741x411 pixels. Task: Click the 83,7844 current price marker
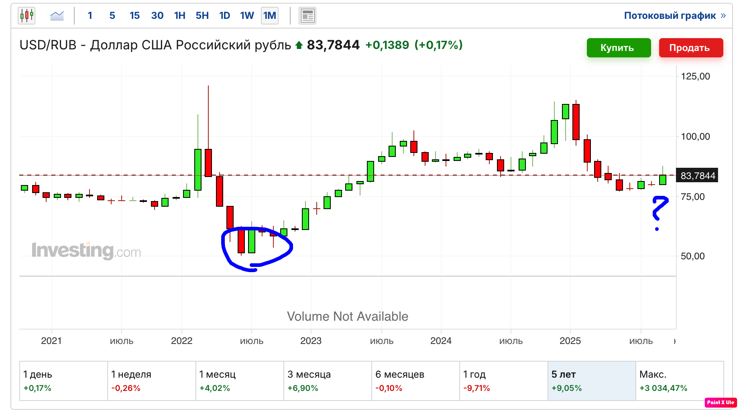click(697, 176)
